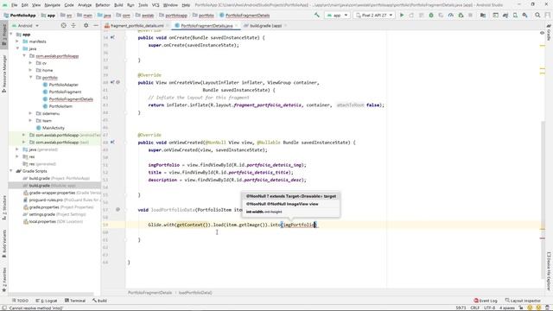The width and height of the screenshot is (553, 311).
Task: Click Sync Project with Gradle Files icon
Action: coord(505,16)
